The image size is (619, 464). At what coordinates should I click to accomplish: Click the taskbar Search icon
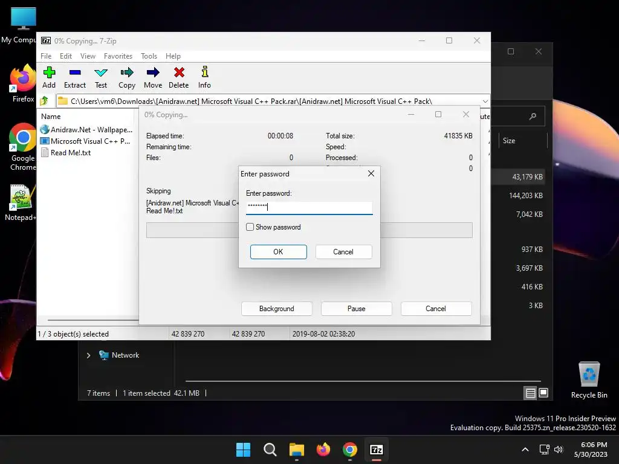[270, 449]
